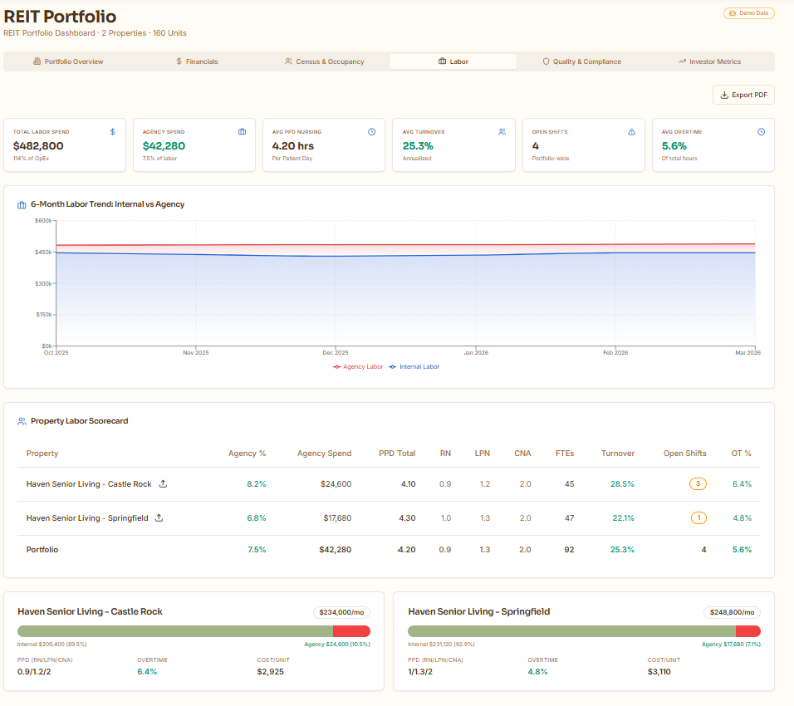This screenshot has height=706, width=794.
Task: Toggle the Internal Labor legend series
Action: coord(414,366)
